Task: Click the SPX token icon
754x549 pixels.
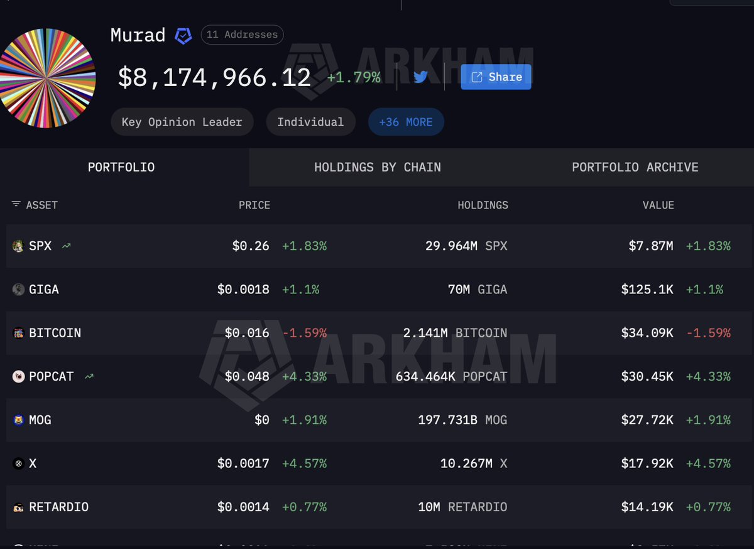Action: coord(18,246)
